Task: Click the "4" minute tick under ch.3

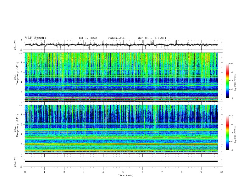Action: tap(103, 172)
